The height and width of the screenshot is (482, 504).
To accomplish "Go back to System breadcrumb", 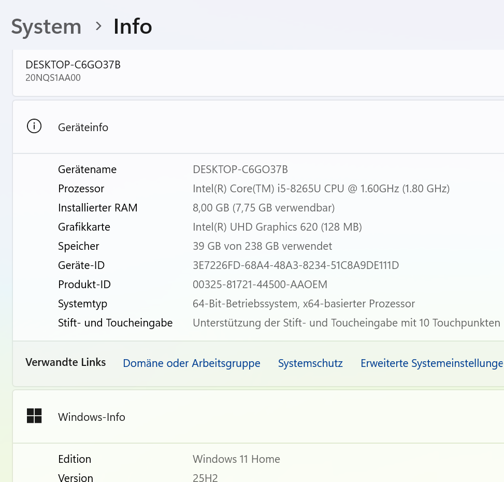I will [x=46, y=26].
